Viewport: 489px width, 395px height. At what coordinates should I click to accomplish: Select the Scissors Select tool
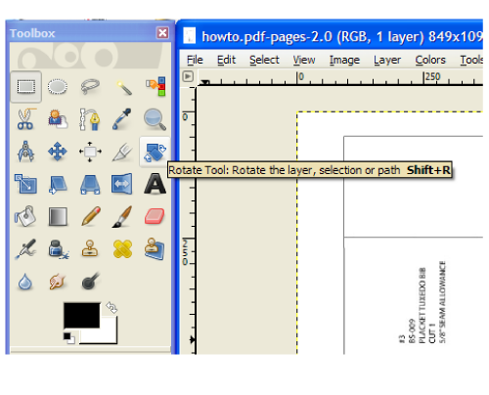[25, 119]
